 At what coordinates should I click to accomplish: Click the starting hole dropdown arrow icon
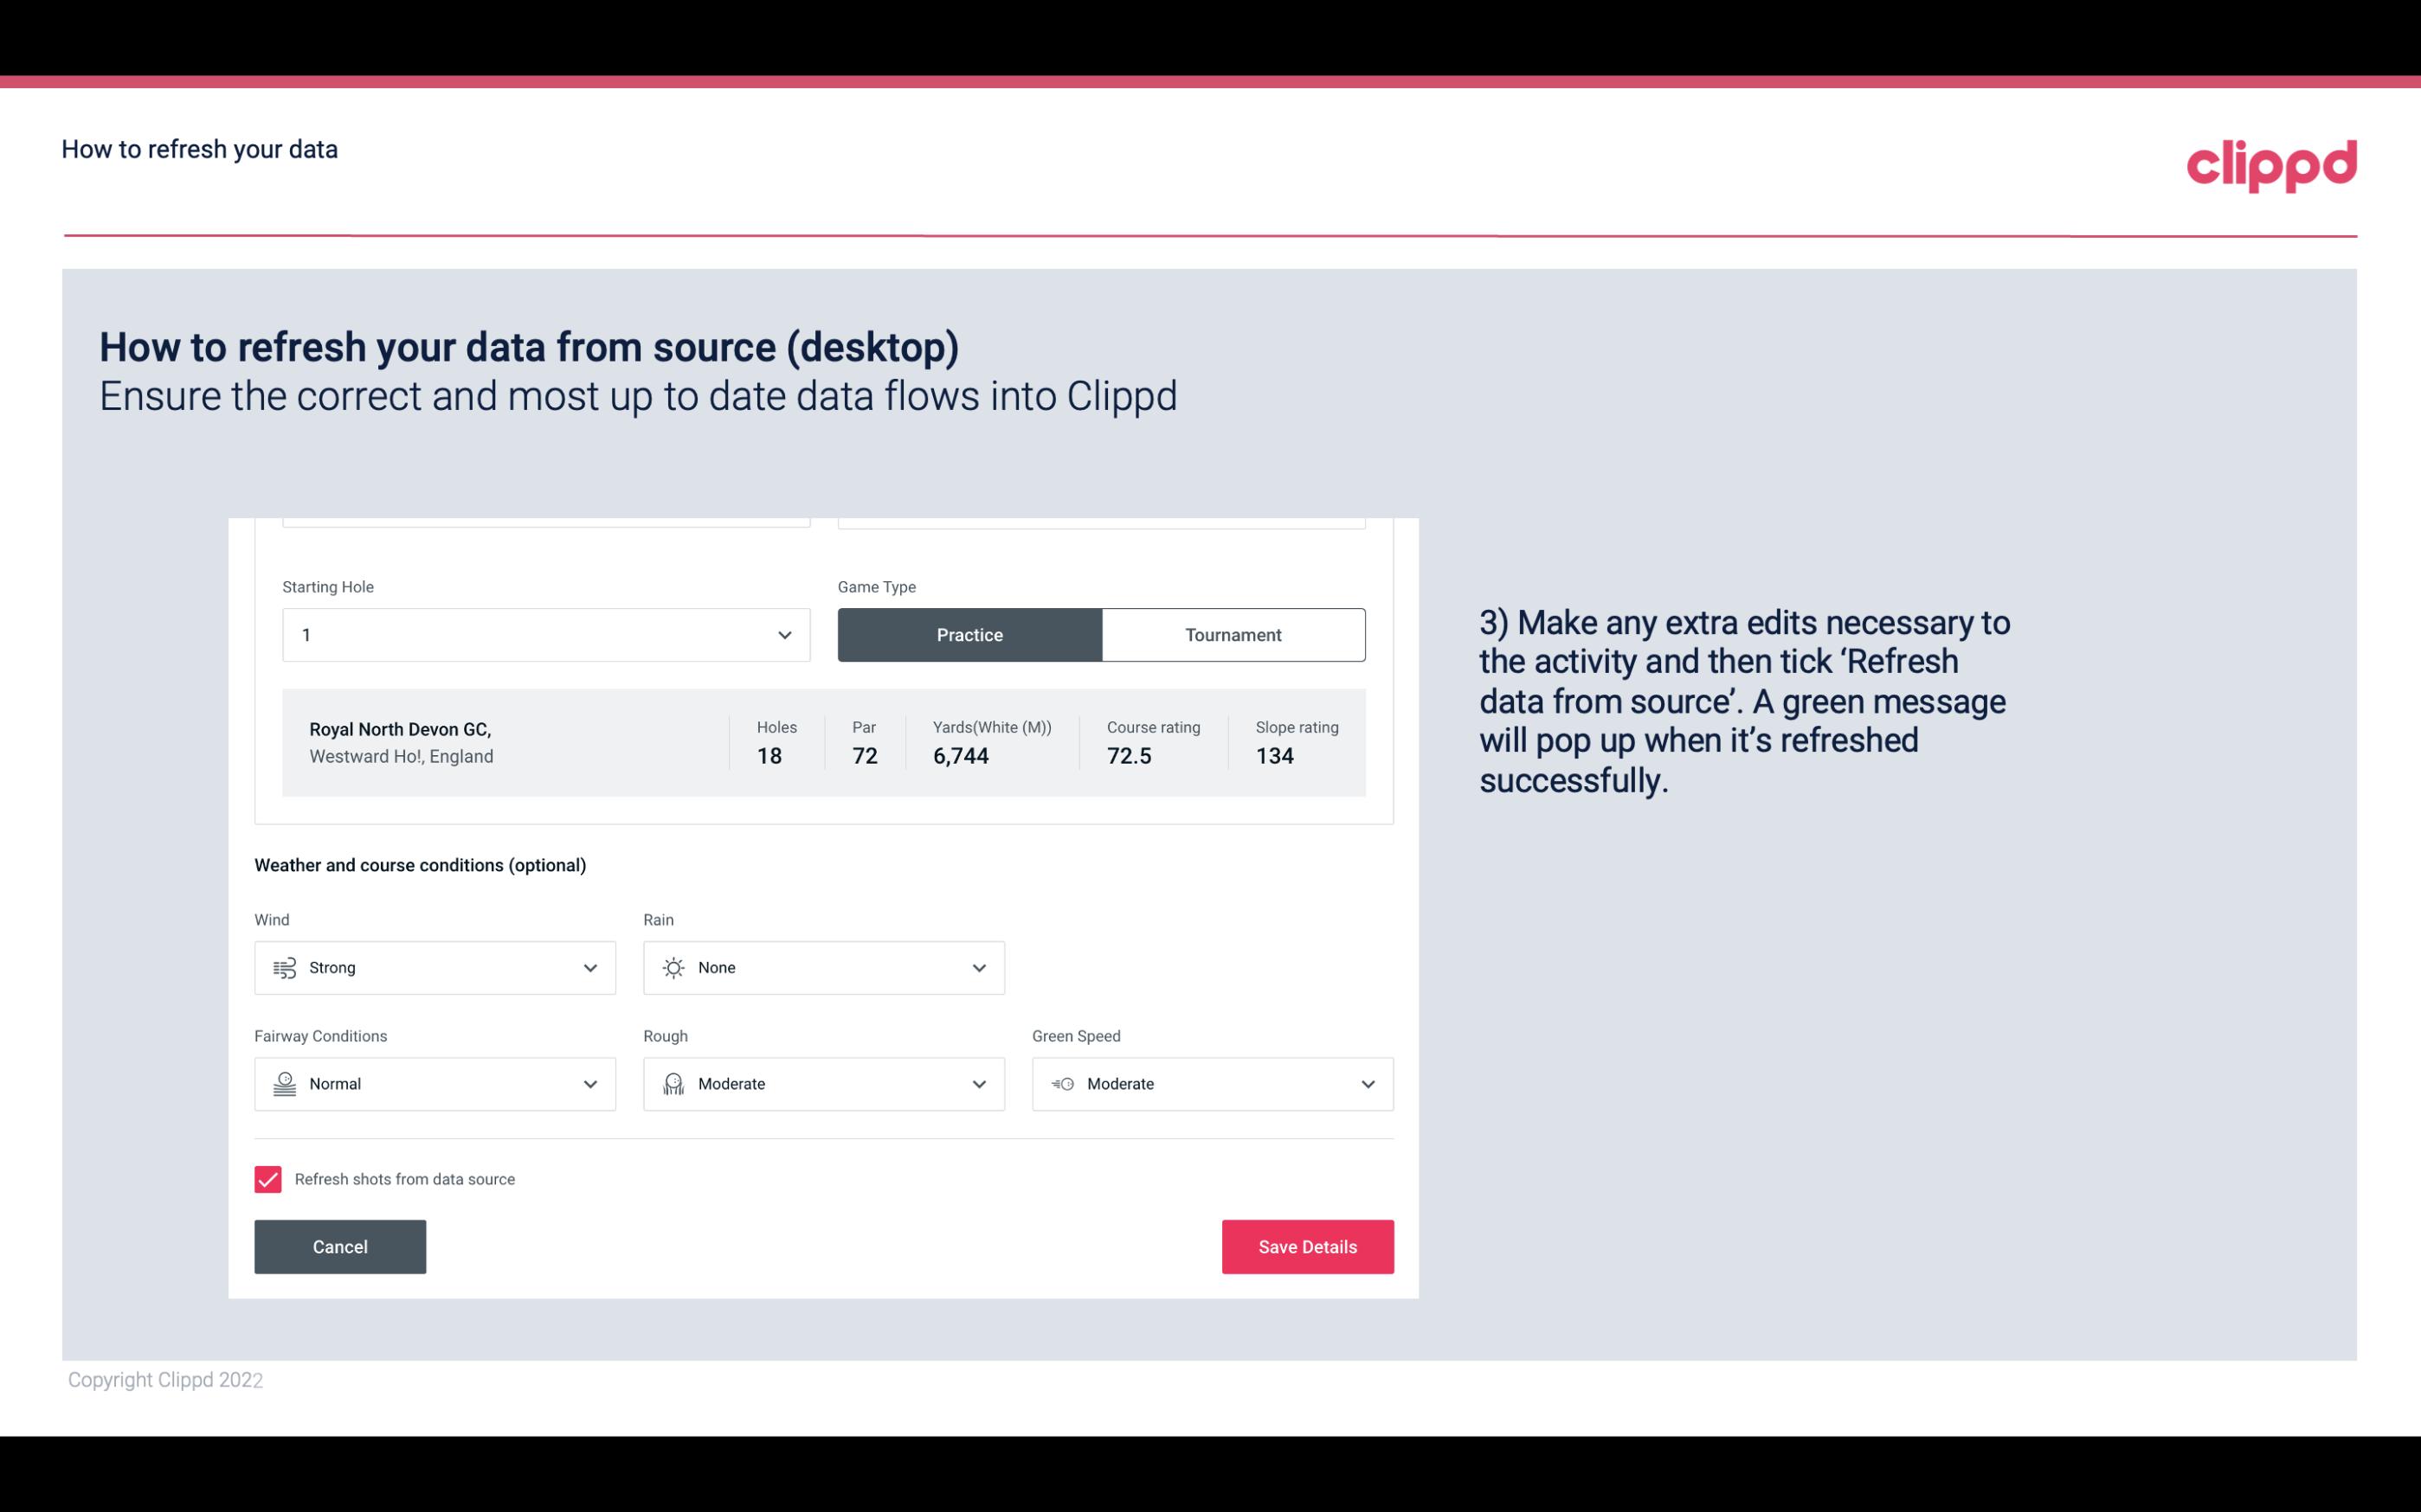pos(782,634)
